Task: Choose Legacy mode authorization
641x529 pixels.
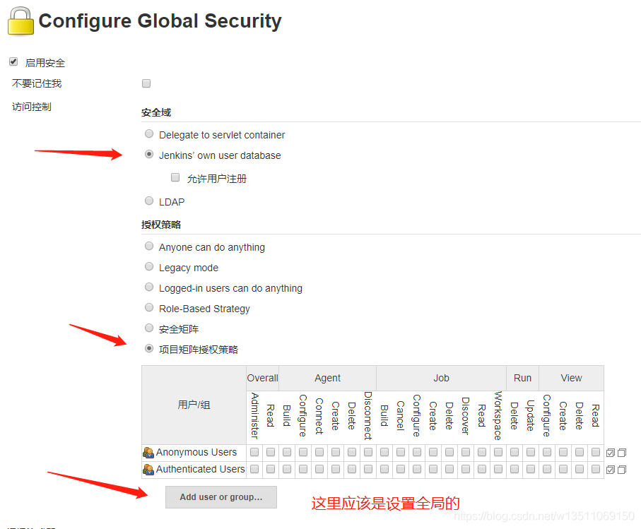Action: [149, 266]
